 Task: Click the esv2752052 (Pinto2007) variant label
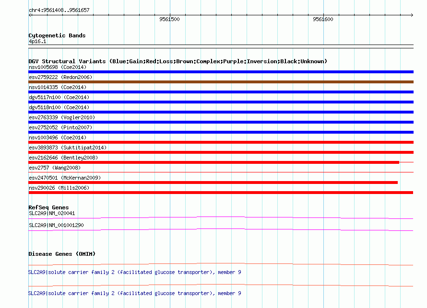pos(60,127)
